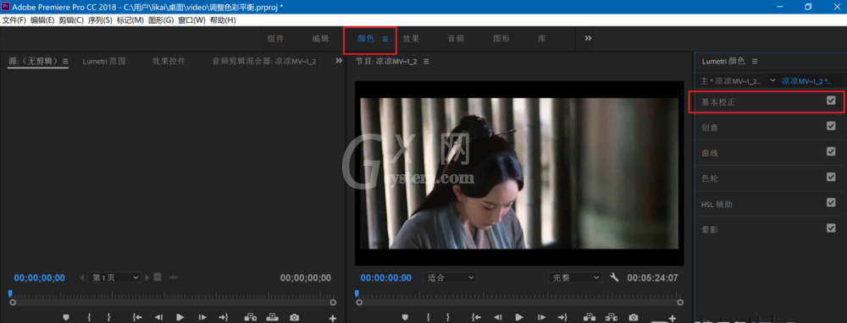Viewport: 847px width, 323px height.
Task: Mark In point in Source monitor
Action: coord(89,318)
